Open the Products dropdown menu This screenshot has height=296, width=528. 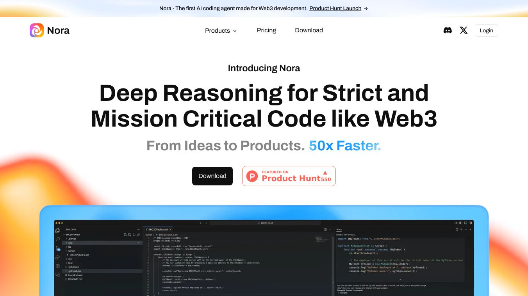[221, 30]
